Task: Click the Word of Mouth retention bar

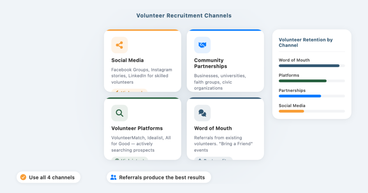Action: (309, 65)
